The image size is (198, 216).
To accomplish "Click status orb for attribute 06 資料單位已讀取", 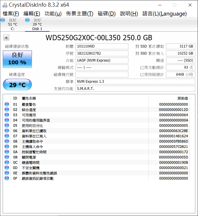I will [7, 131].
